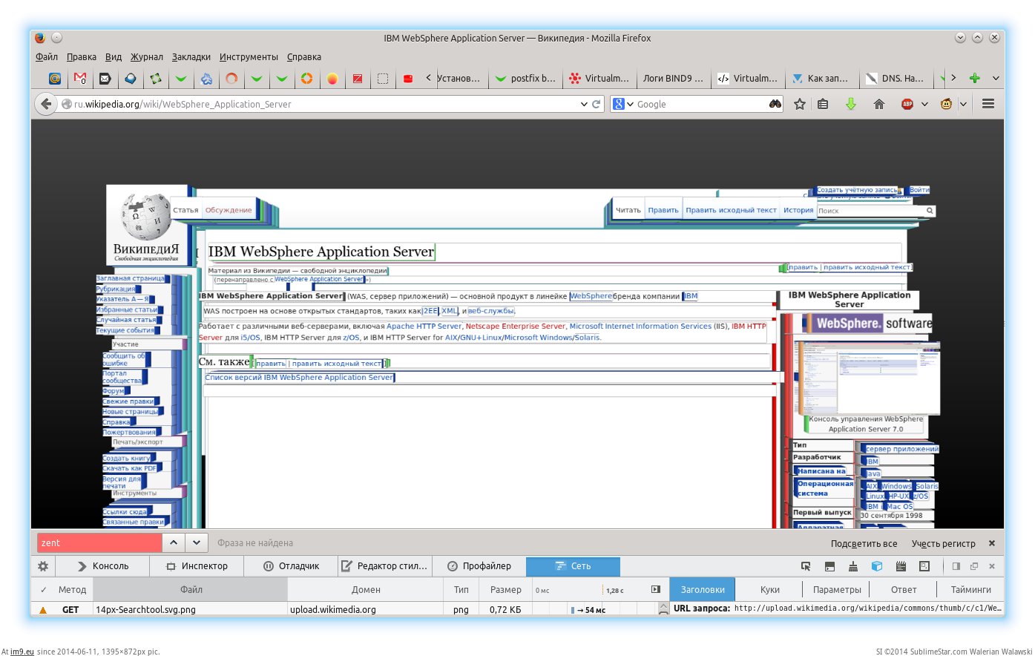Click the Adblock Plus icon
This screenshot has height=656, width=1035.
tap(907, 104)
